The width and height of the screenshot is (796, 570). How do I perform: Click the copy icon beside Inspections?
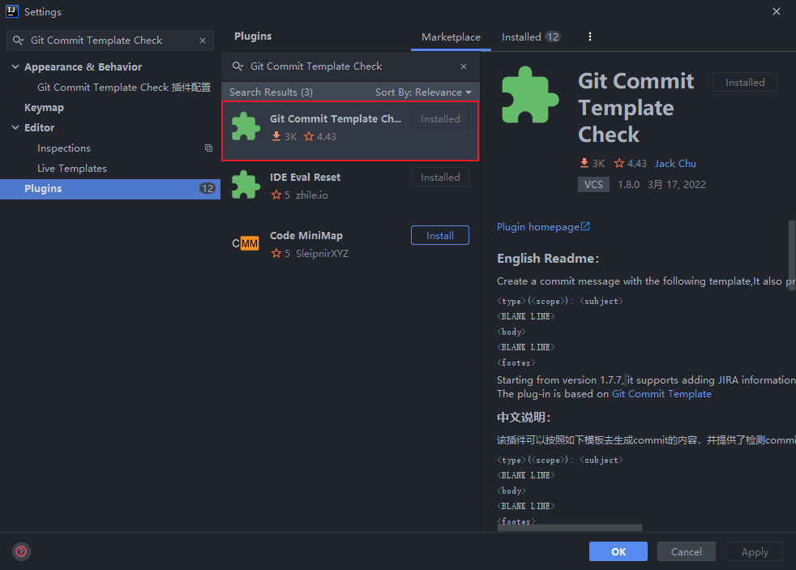click(208, 148)
